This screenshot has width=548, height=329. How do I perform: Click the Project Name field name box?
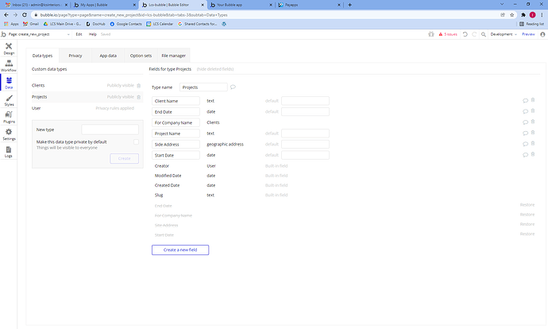176,134
